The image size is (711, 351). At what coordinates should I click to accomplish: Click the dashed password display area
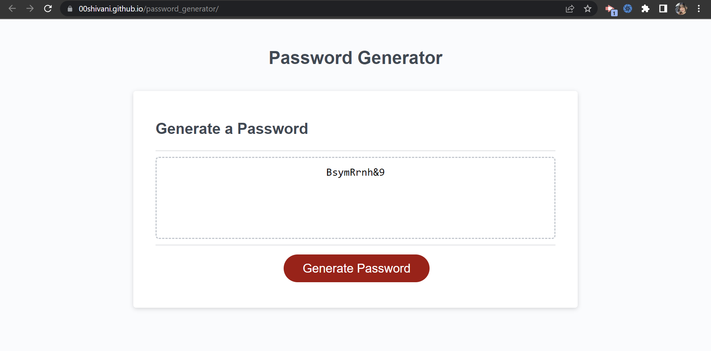(355, 207)
